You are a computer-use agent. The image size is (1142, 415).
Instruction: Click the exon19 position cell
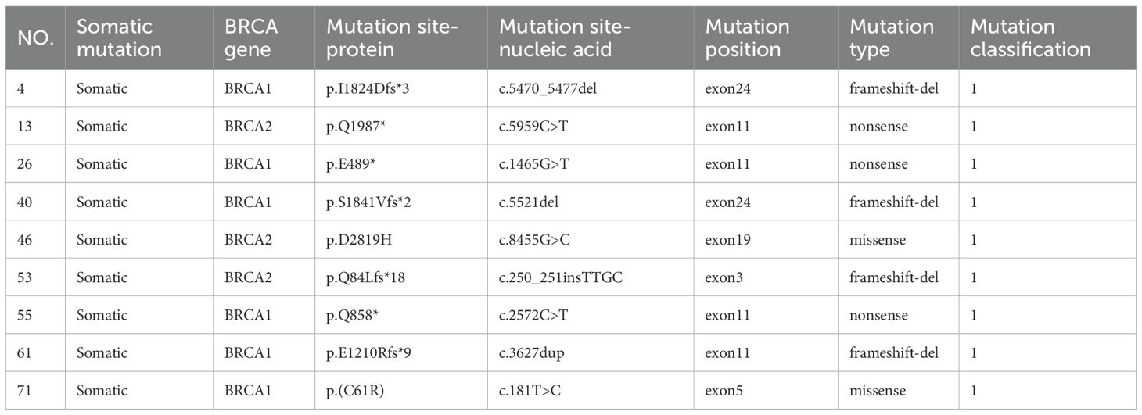coord(728,240)
